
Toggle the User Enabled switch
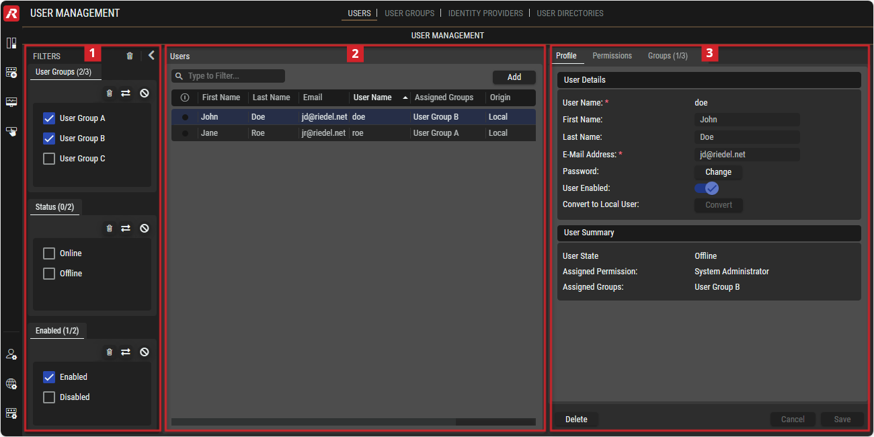pyautogui.click(x=707, y=188)
